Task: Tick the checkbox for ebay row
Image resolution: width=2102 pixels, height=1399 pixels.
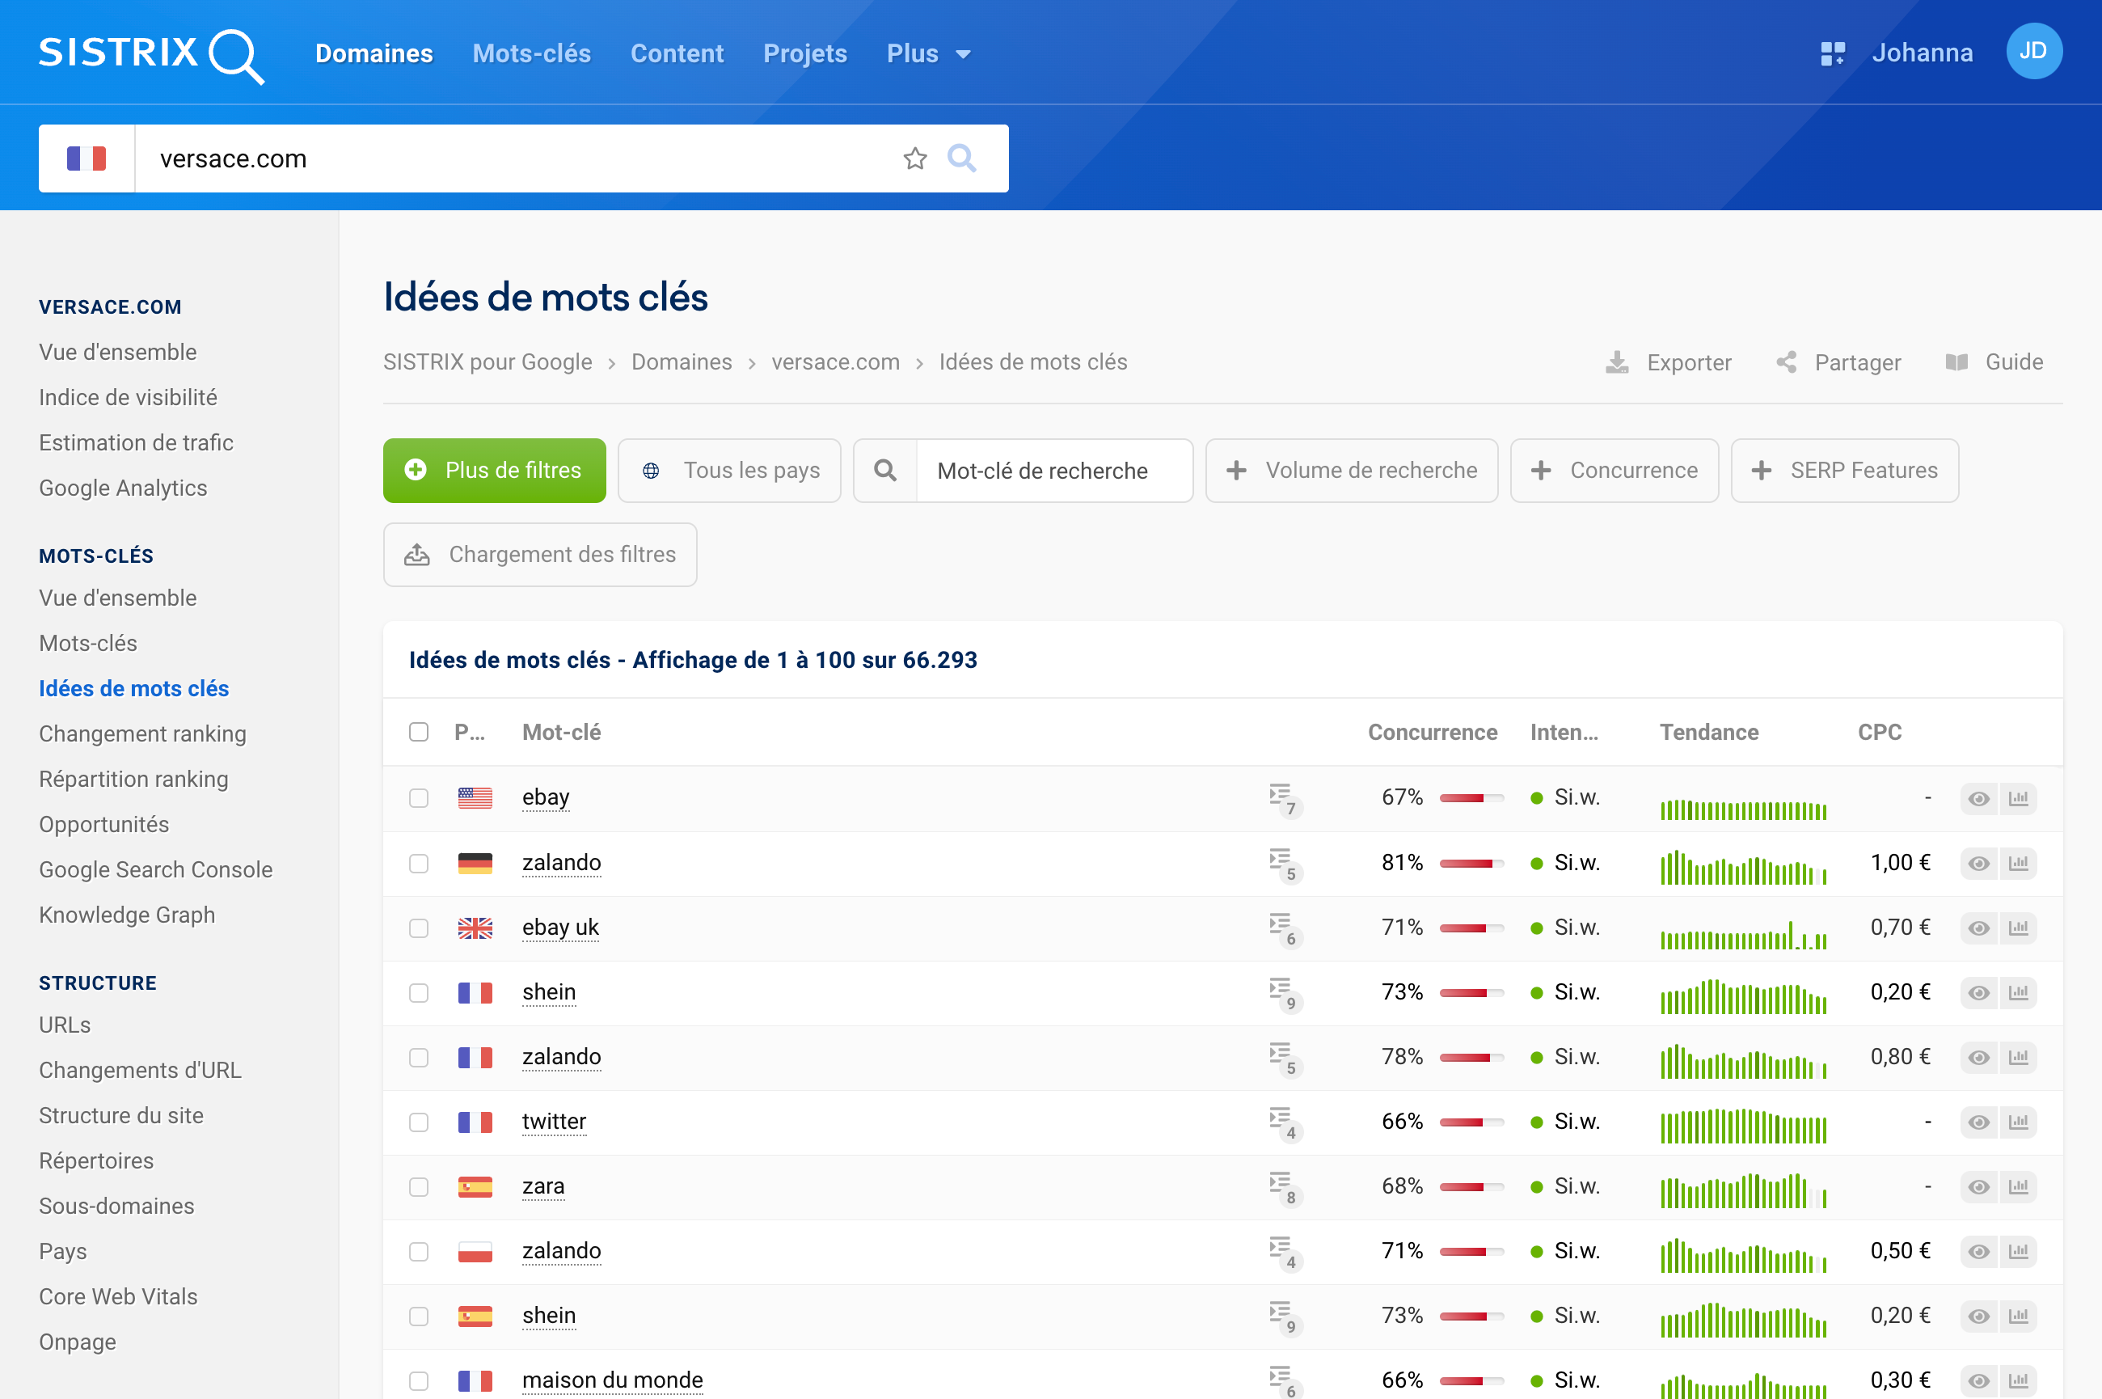Action: pos(418,797)
